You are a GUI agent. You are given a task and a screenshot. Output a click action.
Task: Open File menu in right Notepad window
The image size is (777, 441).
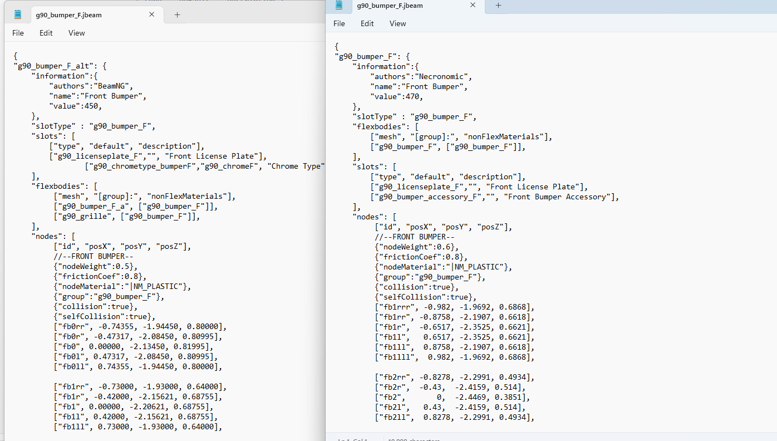coord(339,23)
